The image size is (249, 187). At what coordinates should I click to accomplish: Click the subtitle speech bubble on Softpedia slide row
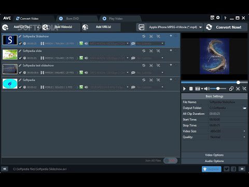[x=133, y=58]
